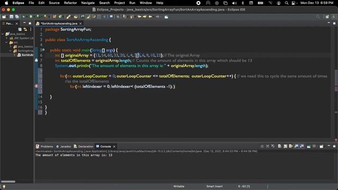Click Remove All Terminated Launches icon
338x190 pixels.
(x=273, y=146)
